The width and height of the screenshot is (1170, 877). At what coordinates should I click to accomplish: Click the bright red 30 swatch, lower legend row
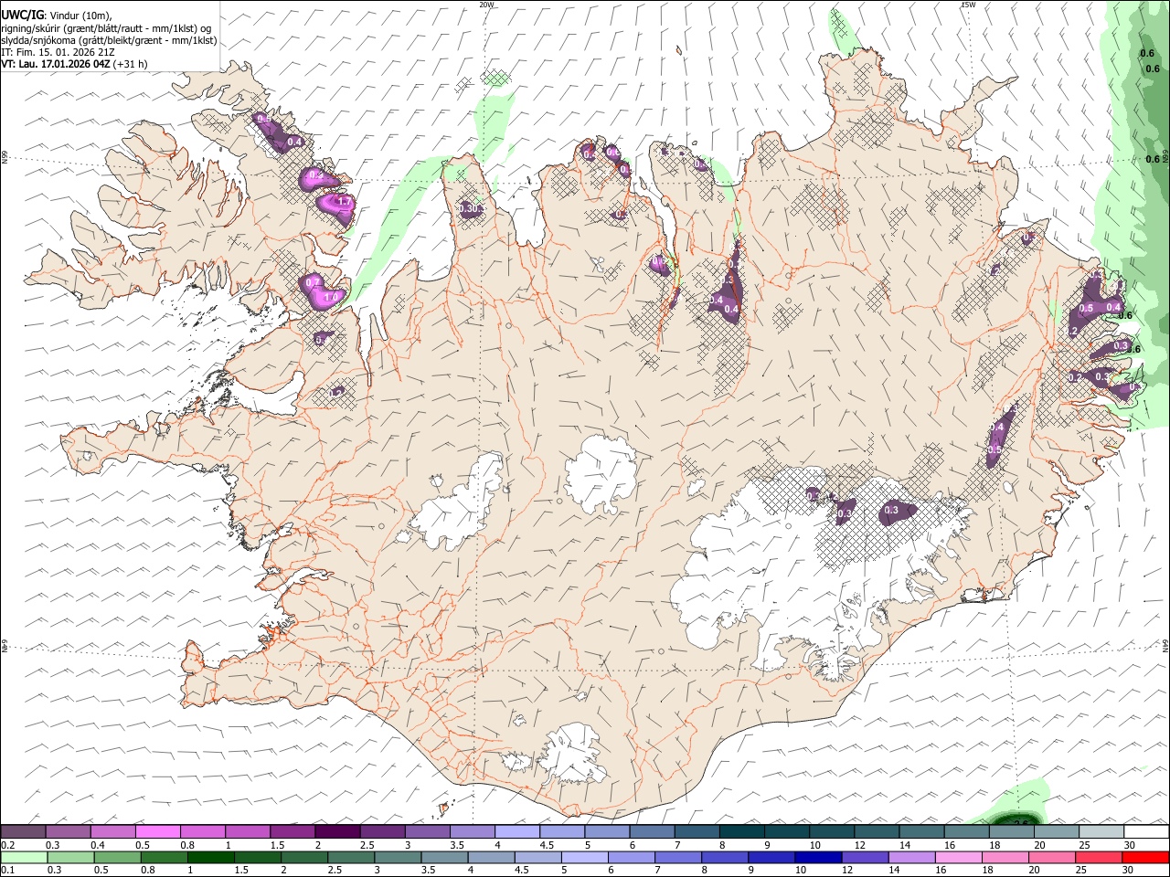pyautogui.click(x=1146, y=857)
